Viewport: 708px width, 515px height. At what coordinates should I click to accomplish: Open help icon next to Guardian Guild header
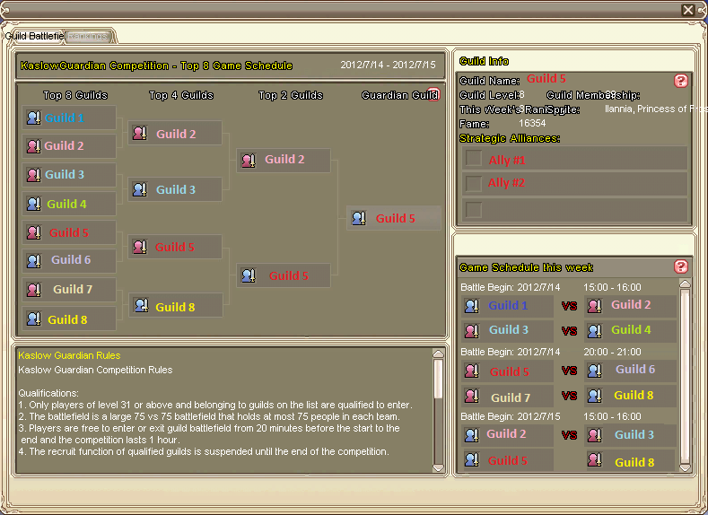point(433,94)
